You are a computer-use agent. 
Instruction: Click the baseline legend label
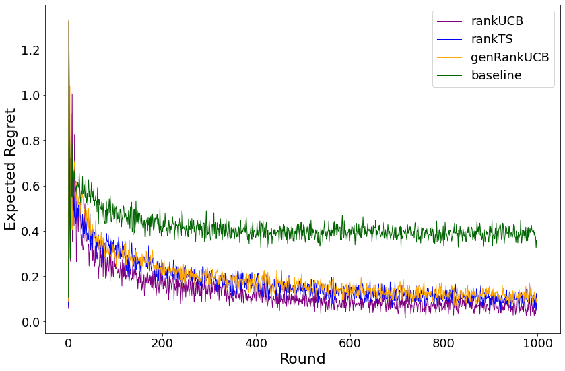point(496,75)
